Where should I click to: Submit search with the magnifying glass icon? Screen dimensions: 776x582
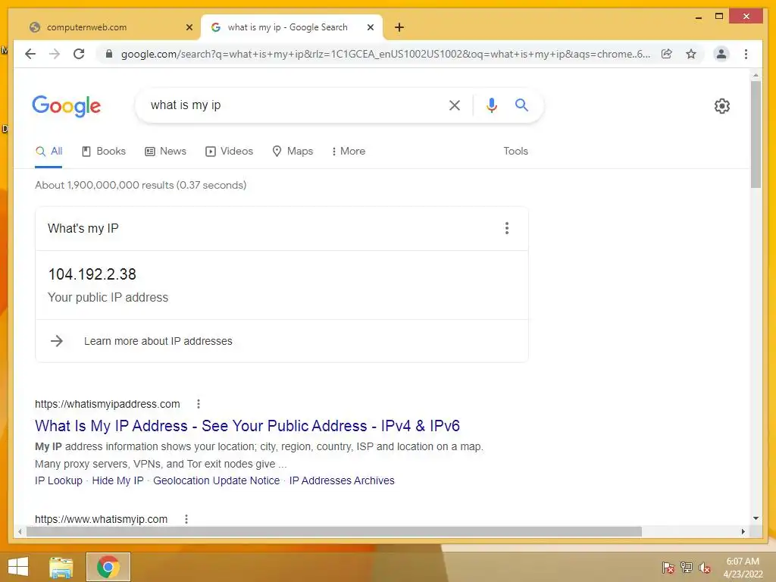click(521, 105)
